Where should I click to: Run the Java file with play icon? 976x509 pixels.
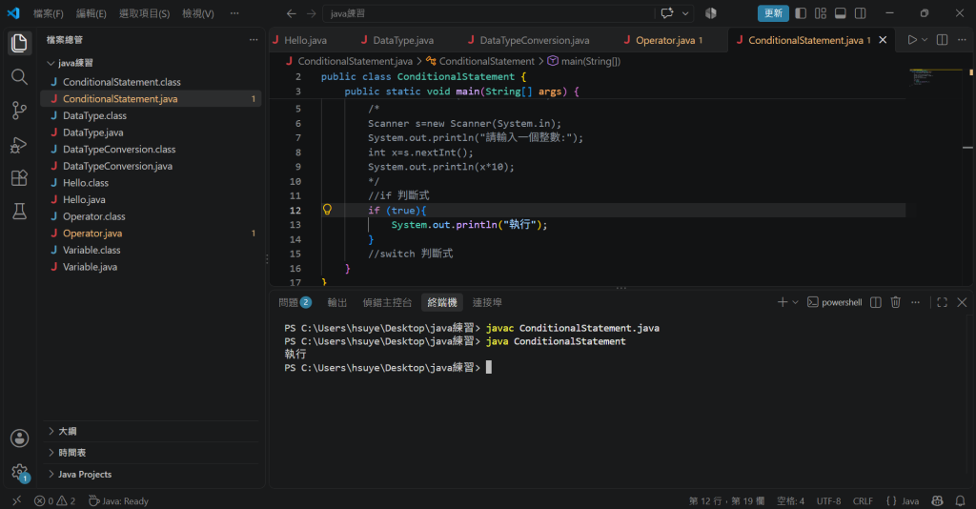(x=912, y=40)
